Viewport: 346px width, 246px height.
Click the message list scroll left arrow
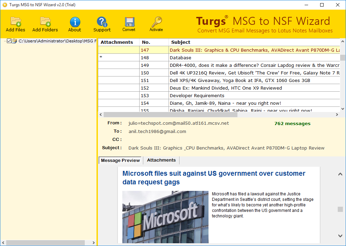coord(101,114)
